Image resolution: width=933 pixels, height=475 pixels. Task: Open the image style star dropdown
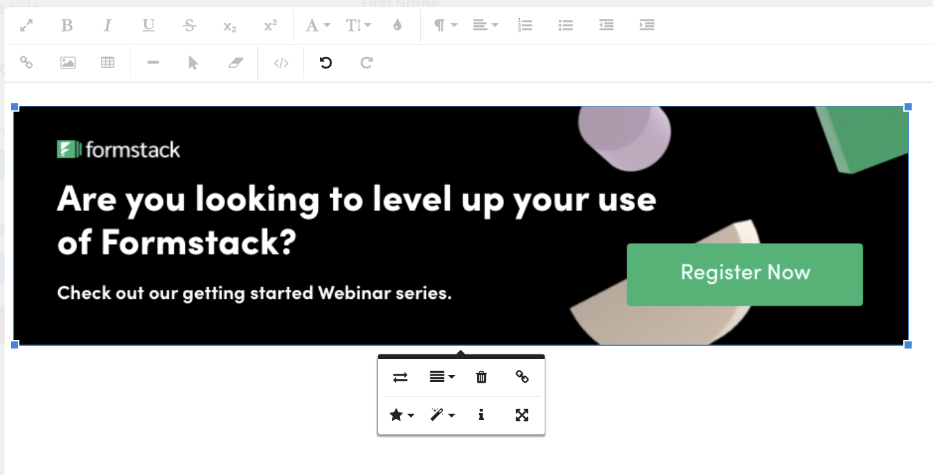(401, 415)
